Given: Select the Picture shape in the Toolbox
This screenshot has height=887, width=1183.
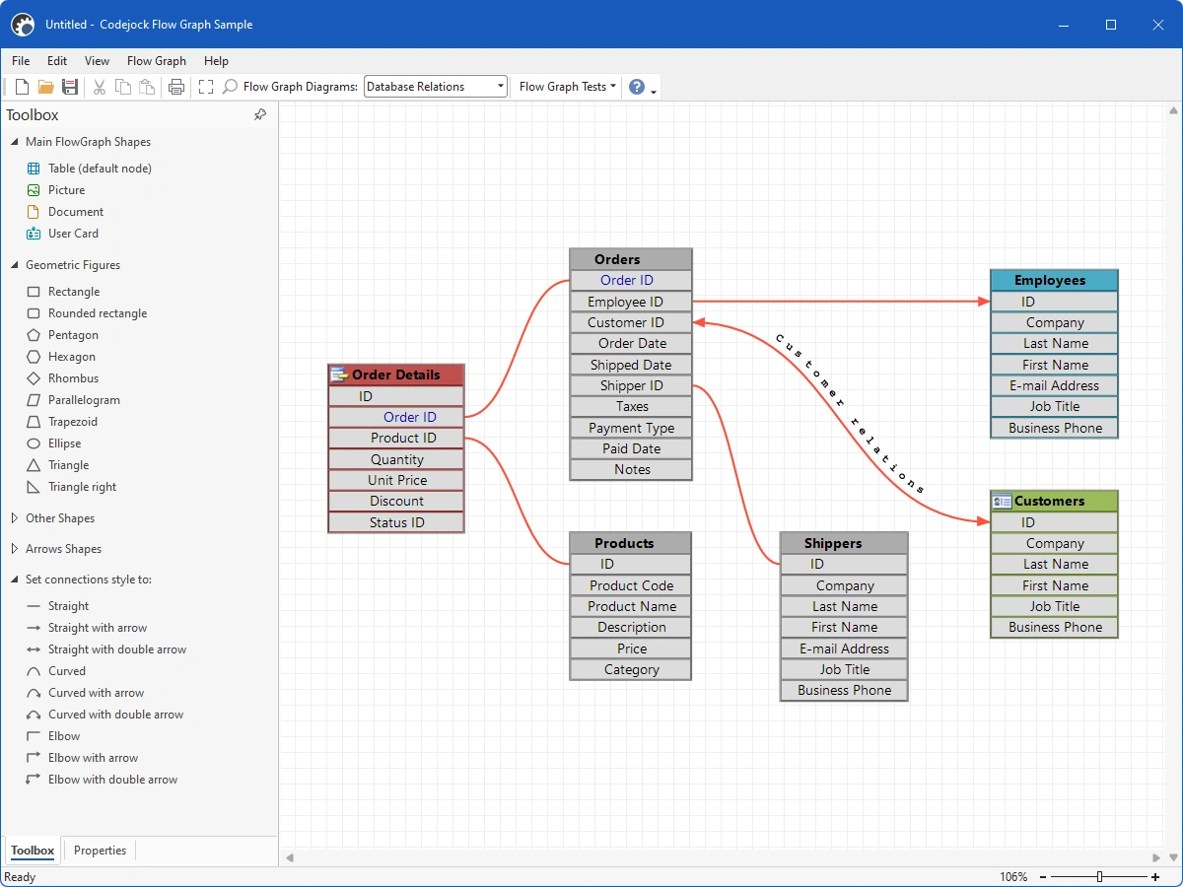Looking at the screenshot, I should [66, 190].
